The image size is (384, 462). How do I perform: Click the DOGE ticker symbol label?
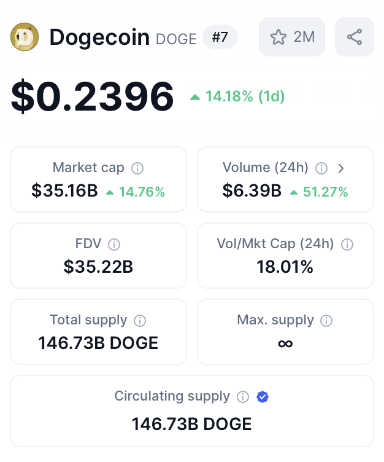click(177, 39)
